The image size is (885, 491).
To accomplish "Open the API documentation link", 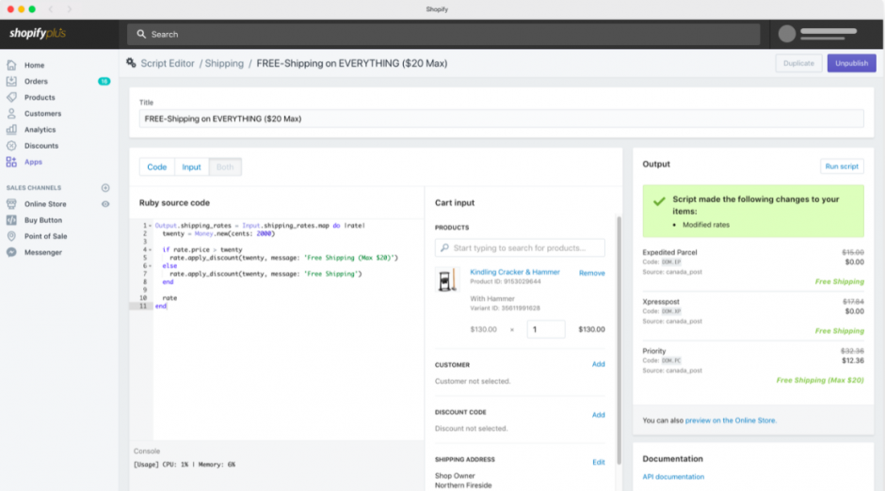I will (x=672, y=477).
